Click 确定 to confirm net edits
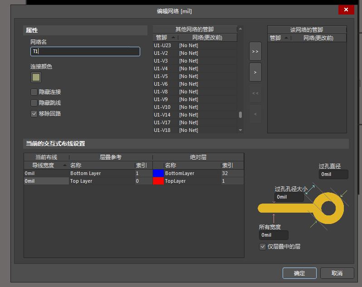The width and height of the screenshot is (362, 287). pyautogui.click(x=299, y=273)
